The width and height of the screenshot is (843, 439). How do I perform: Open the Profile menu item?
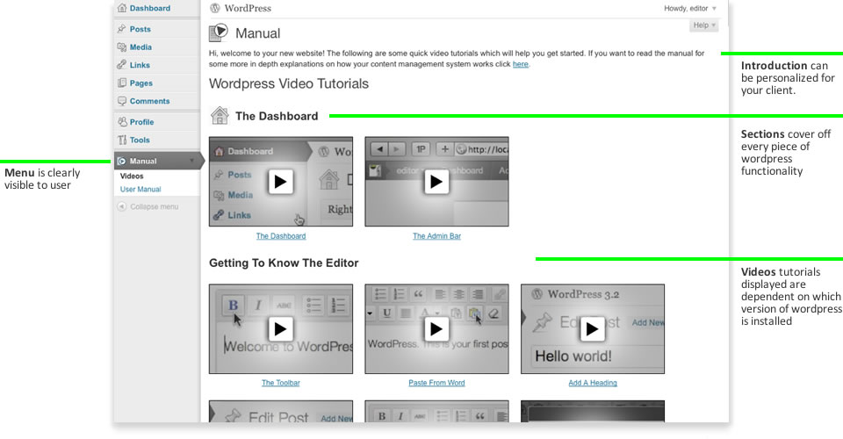click(142, 122)
